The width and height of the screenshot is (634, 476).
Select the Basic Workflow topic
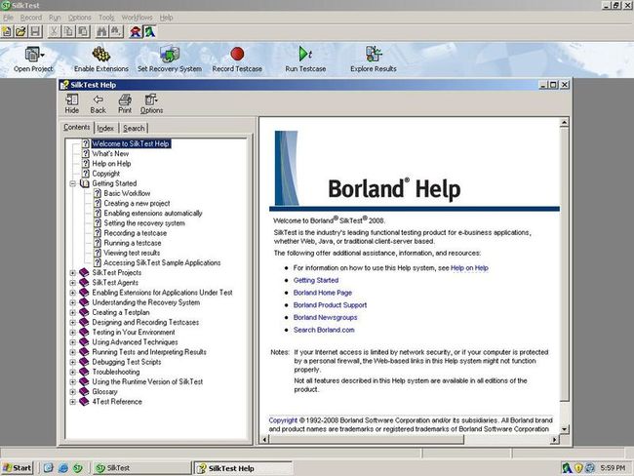[127, 193]
